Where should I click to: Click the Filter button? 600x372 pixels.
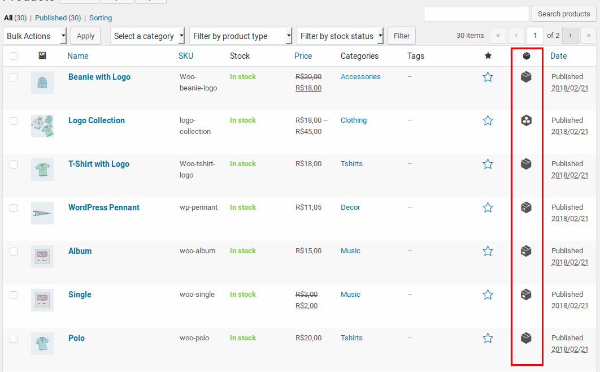[x=401, y=36]
